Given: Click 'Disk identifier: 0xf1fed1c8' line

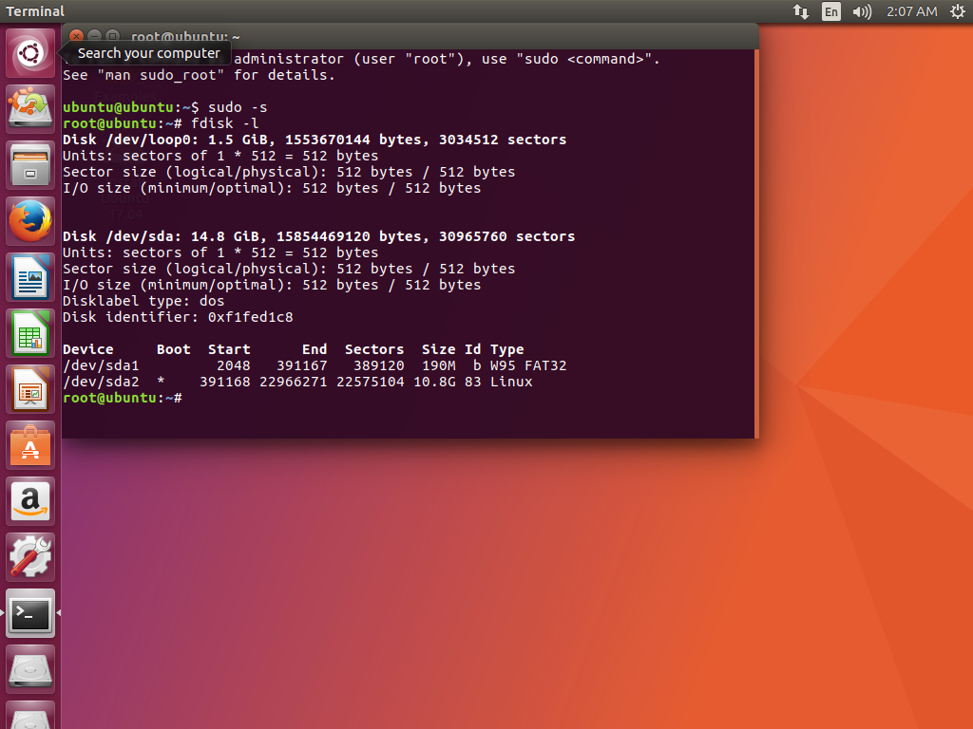Looking at the screenshot, I should click(178, 317).
